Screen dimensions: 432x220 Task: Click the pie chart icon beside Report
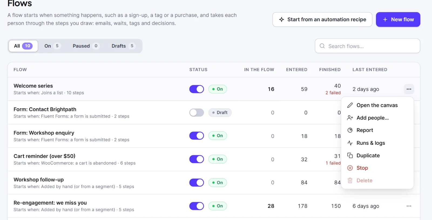(350, 130)
